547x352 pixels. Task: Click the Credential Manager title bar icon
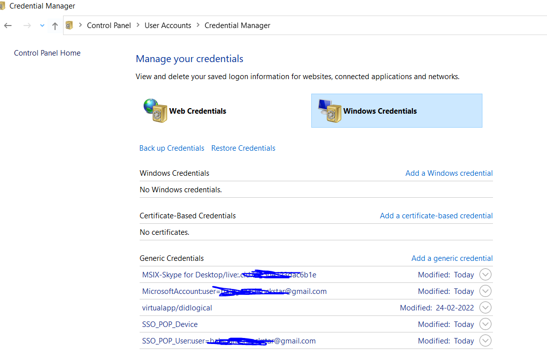[x=2, y=6]
